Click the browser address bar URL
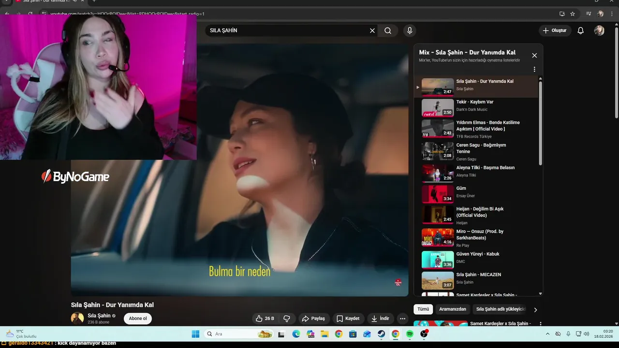 128,14
